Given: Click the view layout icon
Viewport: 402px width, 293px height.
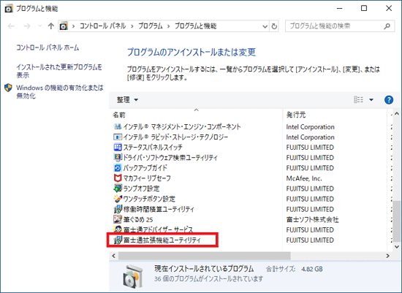Looking at the screenshot, I should 358,99.
